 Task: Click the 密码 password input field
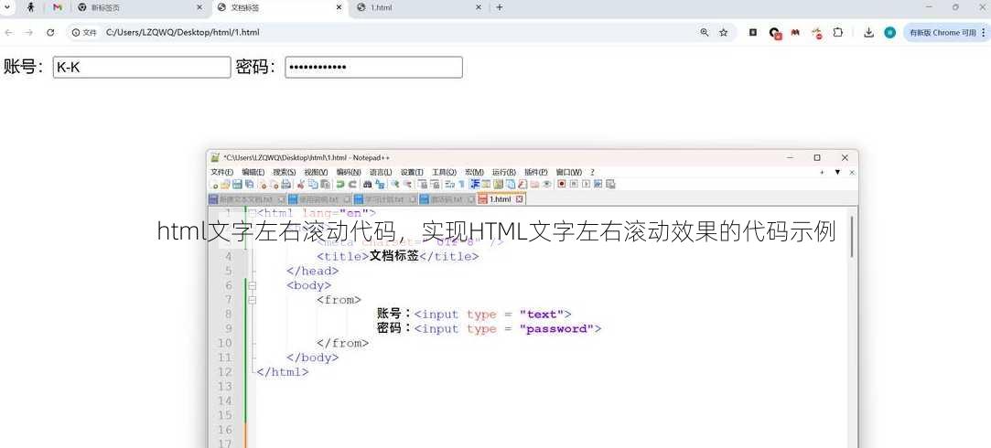pyautogui.click(x=373, y=68)
